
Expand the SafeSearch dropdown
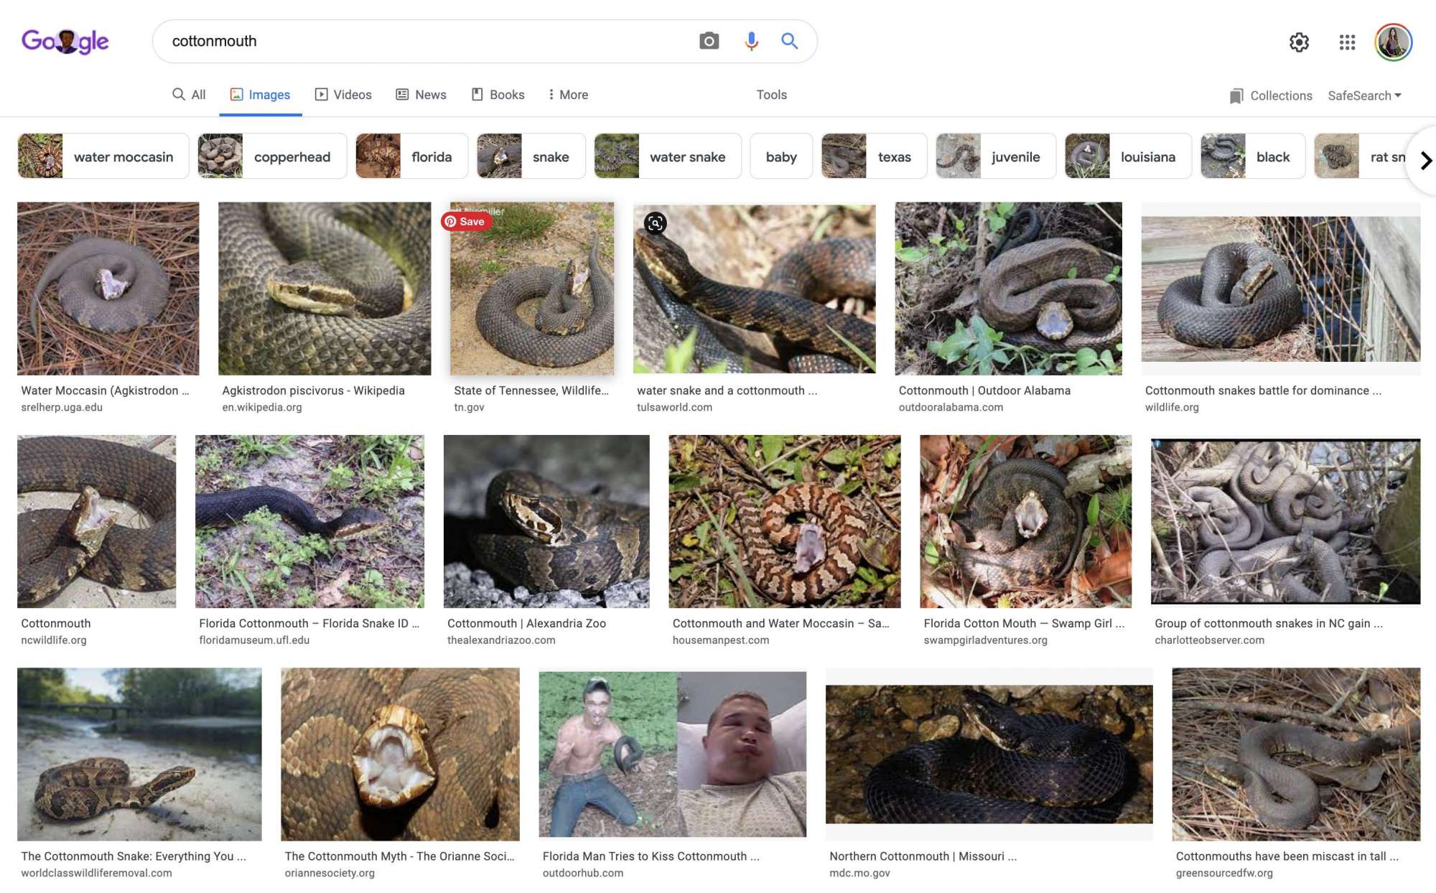1364,95
